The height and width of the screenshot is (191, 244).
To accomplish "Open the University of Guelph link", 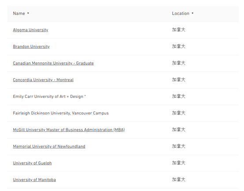I will [x=32, y=163].
